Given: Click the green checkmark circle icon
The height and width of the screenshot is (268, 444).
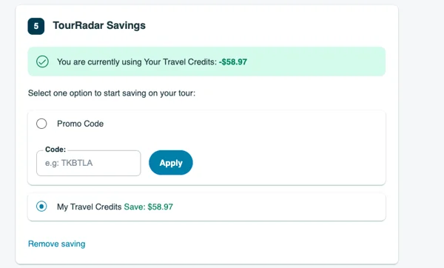Looking at the screenshot, I should 42,61.
